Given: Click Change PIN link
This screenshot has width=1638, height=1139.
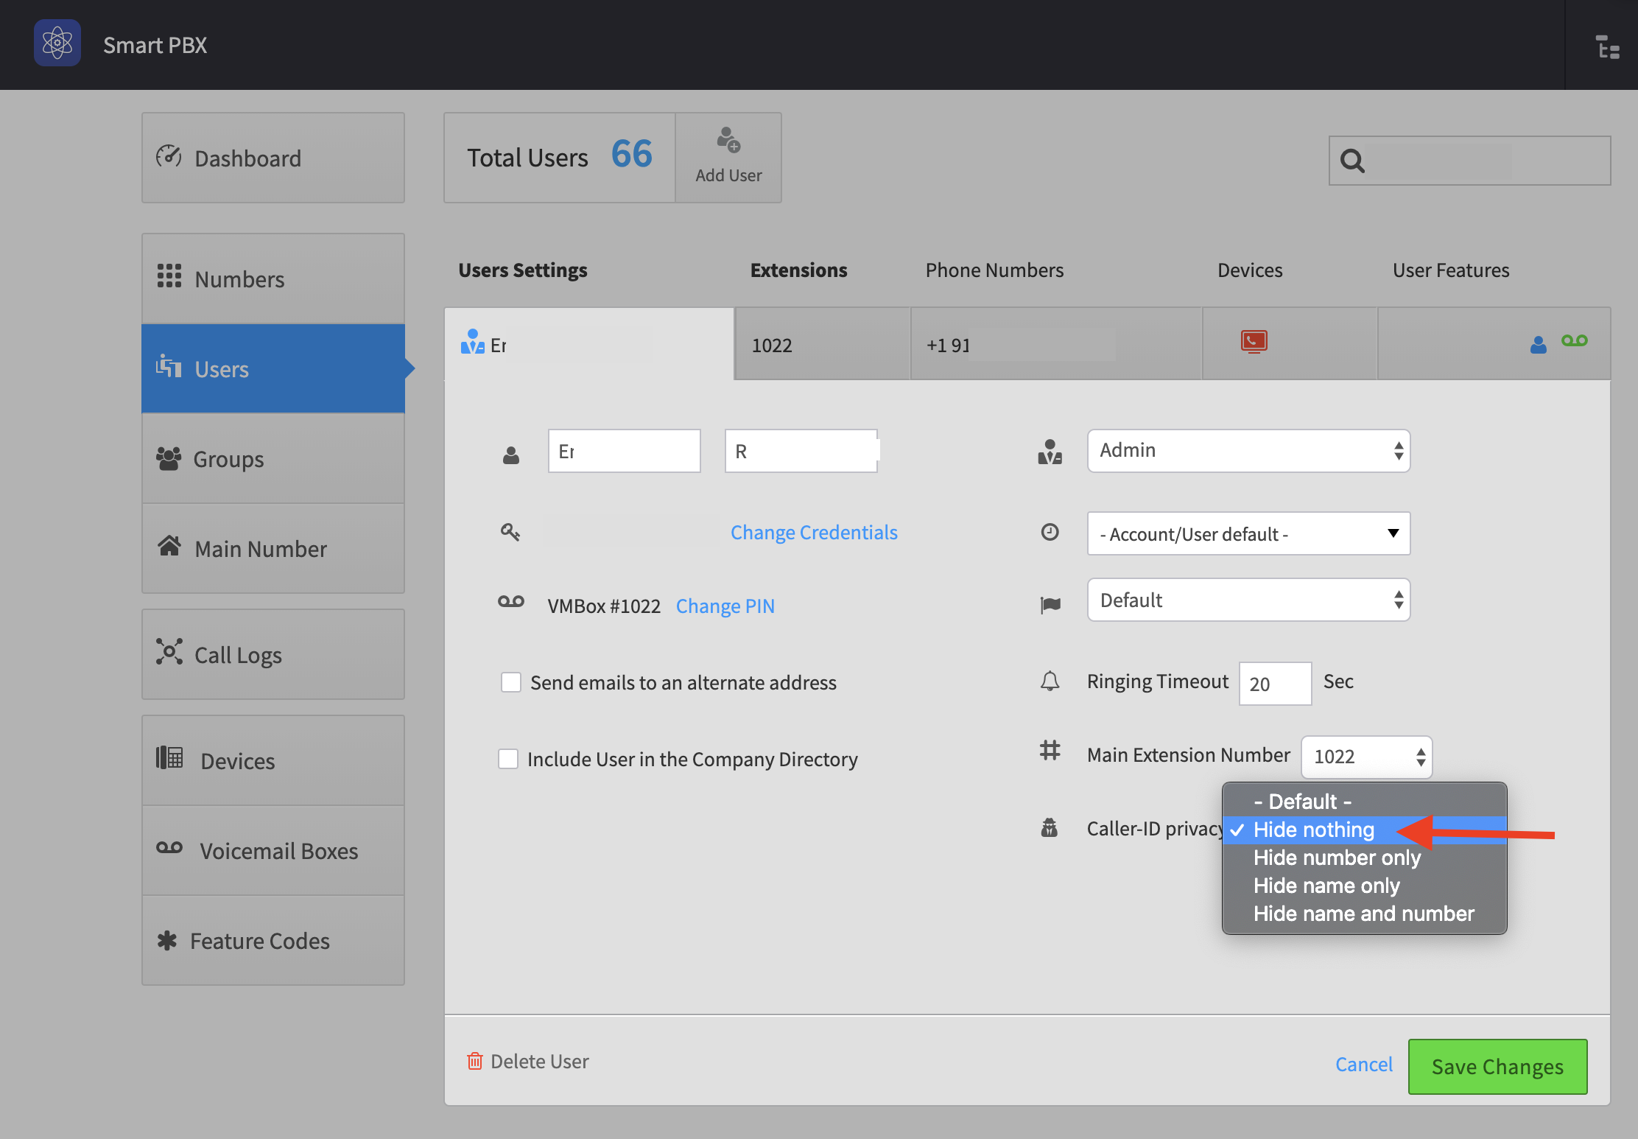Looking at the screenshot, I should pyautogui.click(x=725, y=606).
